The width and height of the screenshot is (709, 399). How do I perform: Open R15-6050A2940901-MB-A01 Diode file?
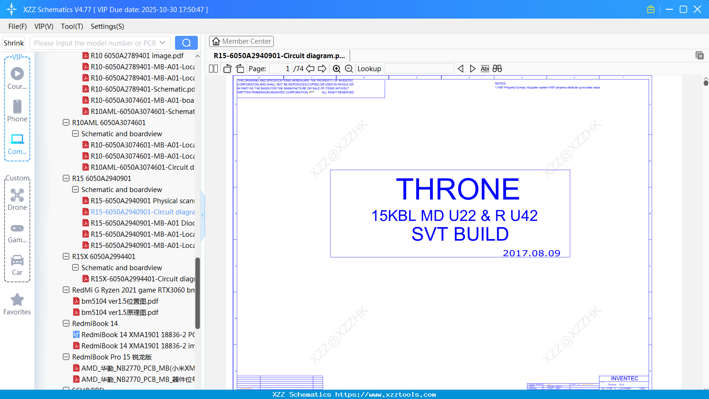[142, 223]
